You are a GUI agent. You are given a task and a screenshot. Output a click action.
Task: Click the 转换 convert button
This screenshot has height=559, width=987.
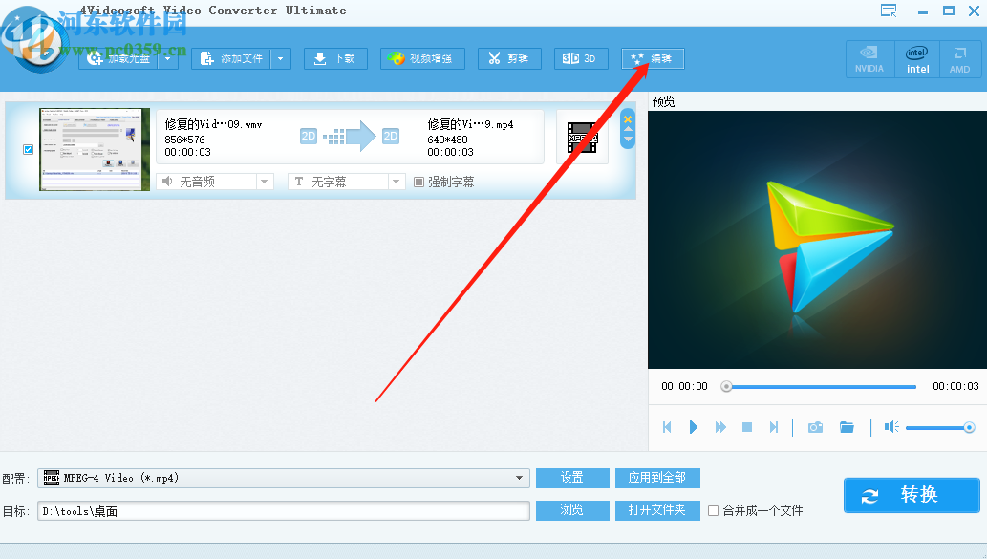click(912, 495)
